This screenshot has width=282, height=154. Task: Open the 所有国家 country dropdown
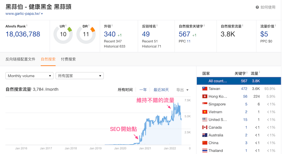tap(80, 76)
